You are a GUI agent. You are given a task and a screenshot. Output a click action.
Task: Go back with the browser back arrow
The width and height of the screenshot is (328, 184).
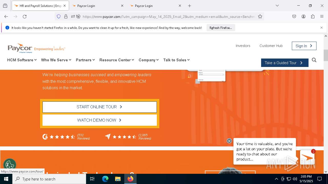coord(6,16)
